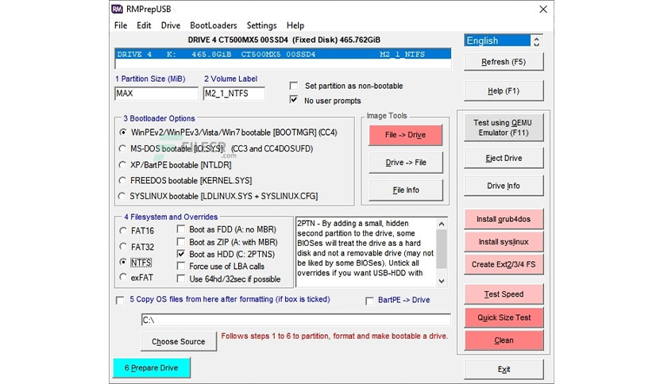664x384 pixels.
Task: Uncheck No user prompts
Action: point(293,100)
